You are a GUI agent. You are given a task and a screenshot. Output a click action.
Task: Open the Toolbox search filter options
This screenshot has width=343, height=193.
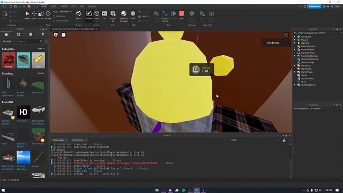point(46,41)
